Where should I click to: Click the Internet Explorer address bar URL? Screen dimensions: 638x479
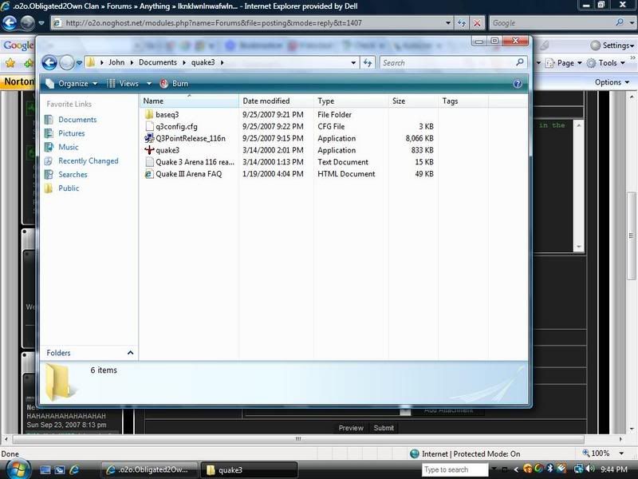pyautogui.click(x=214, y=23)
